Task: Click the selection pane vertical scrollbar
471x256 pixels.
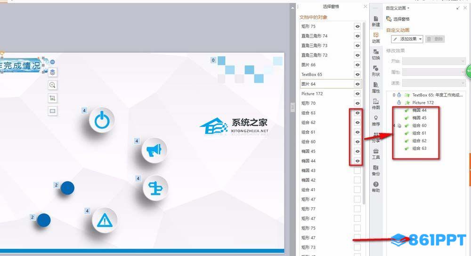Action: (364, 112)
